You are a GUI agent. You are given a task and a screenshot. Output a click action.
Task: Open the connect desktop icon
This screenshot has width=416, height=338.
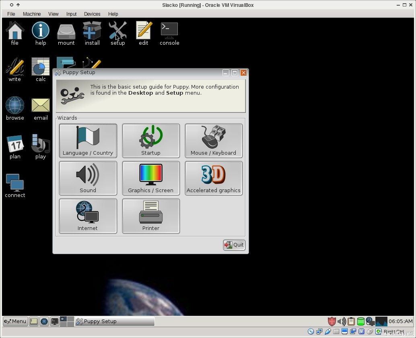tap(15, 186)
